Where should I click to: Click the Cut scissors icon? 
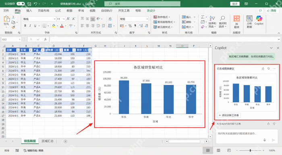point(13,17)
